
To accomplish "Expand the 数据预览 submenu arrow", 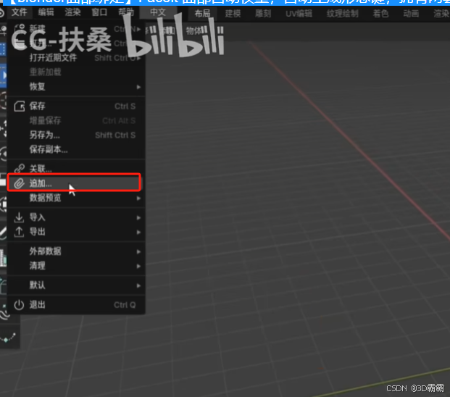I will (x=138, y=198).
